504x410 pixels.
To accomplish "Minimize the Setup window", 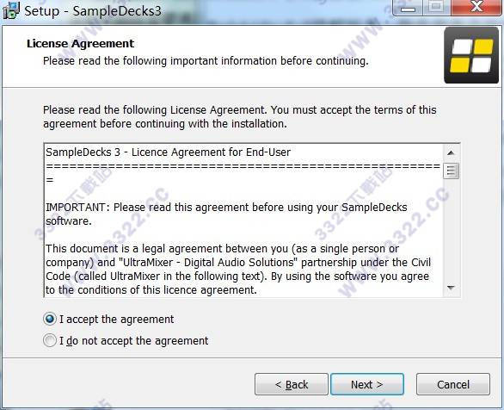I will point(408,8).
